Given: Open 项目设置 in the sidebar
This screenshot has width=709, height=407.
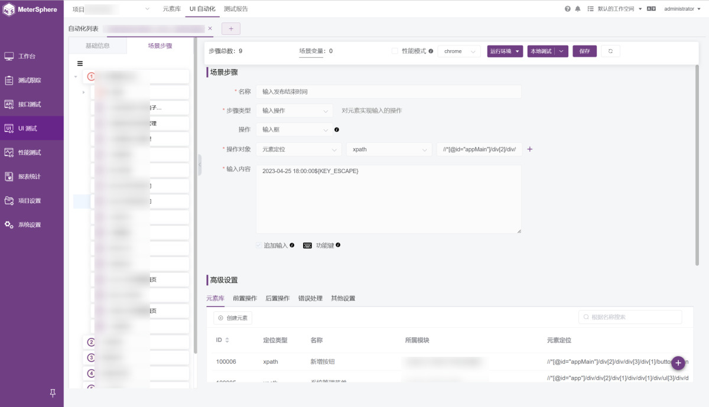Looking at the screenshot, I should 32,201.
